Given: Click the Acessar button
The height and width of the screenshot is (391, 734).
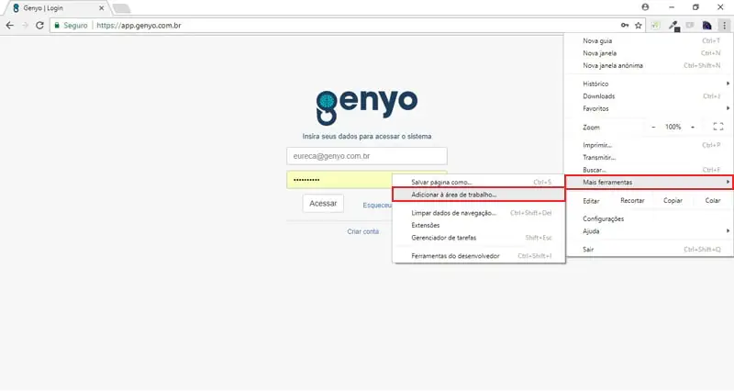Looking at the screenshot, I should point(323,203).
